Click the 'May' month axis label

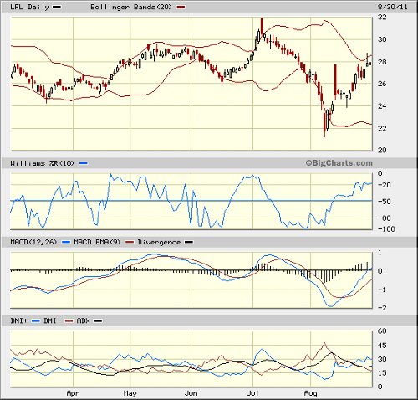click(x=130, y=393)
